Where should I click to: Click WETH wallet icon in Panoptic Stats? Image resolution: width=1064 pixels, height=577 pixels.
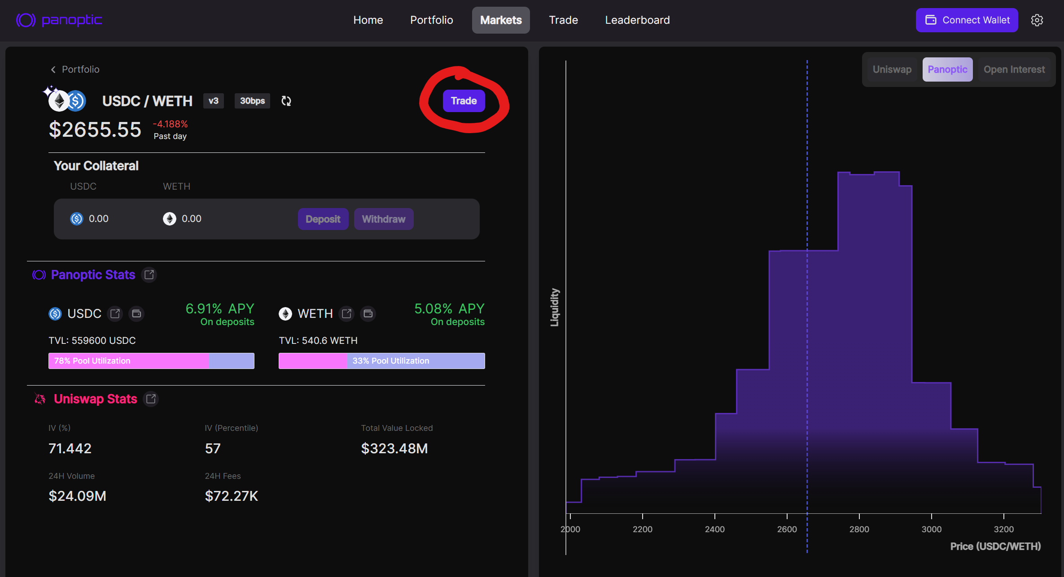point(368,313)
